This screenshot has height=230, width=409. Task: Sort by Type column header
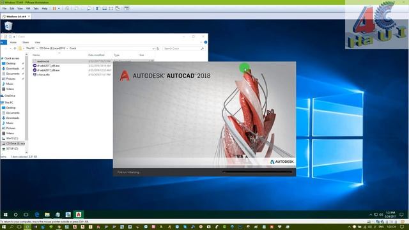pos(116,56)
